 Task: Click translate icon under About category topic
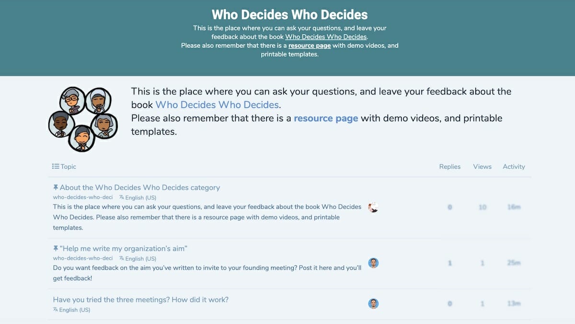(x=122, y=197)
